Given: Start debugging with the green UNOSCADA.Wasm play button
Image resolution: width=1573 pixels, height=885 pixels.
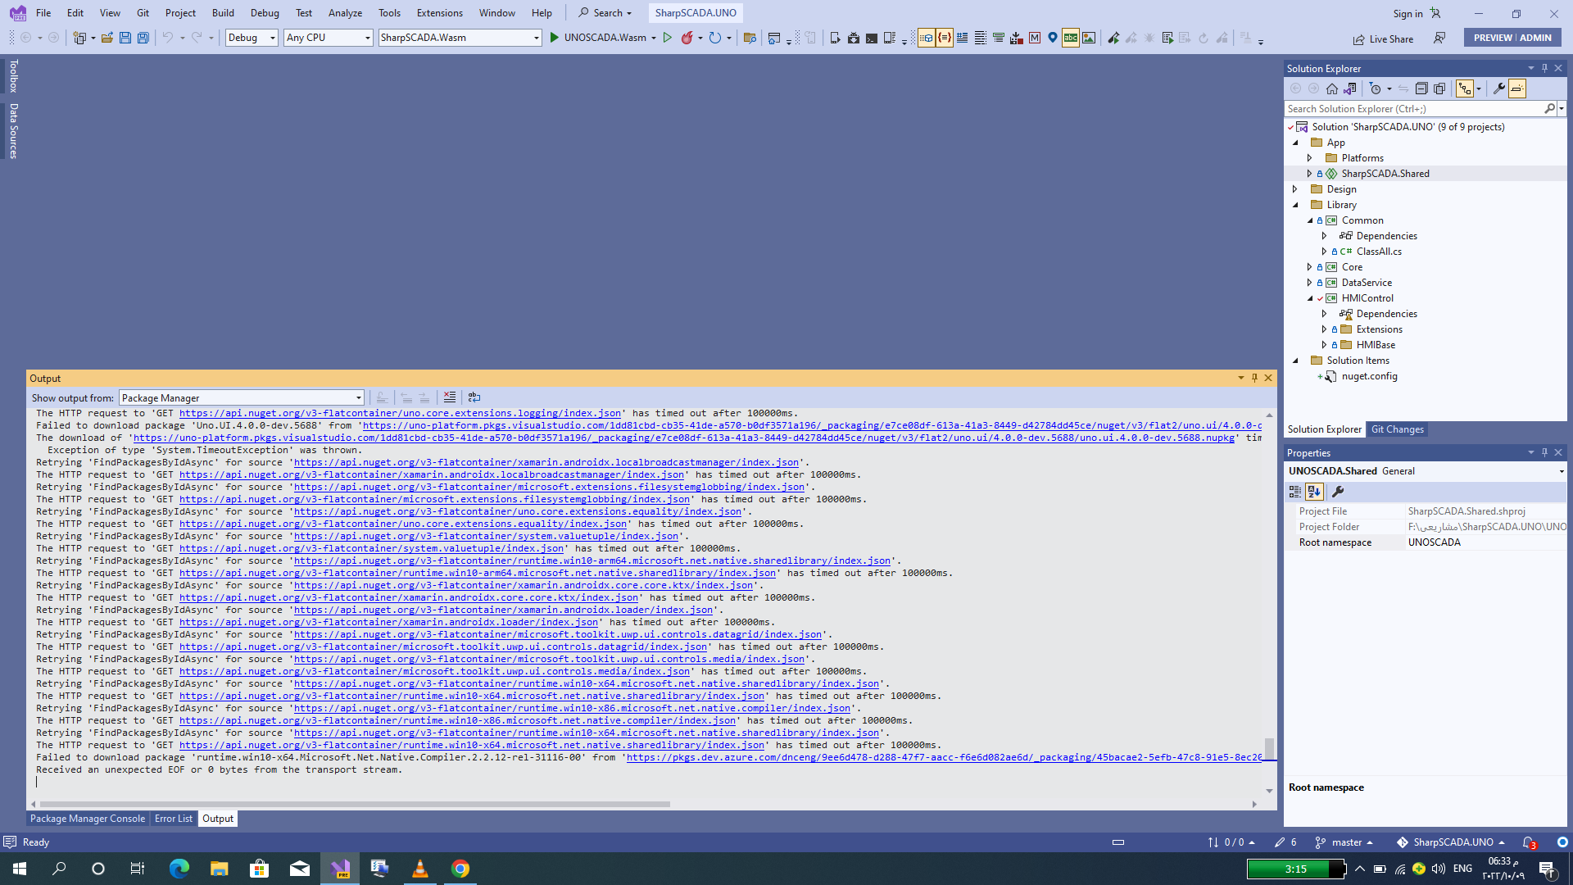Looking at the screenshot, I should (598, 38).
